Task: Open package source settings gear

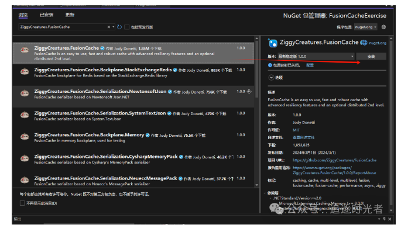Action: tap(383, 27)
